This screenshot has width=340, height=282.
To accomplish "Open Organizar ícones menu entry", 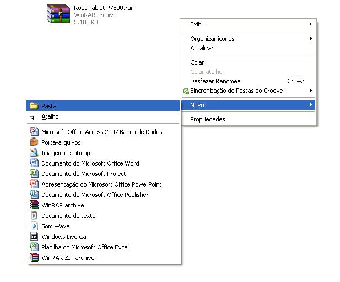I will click(248, 39).
